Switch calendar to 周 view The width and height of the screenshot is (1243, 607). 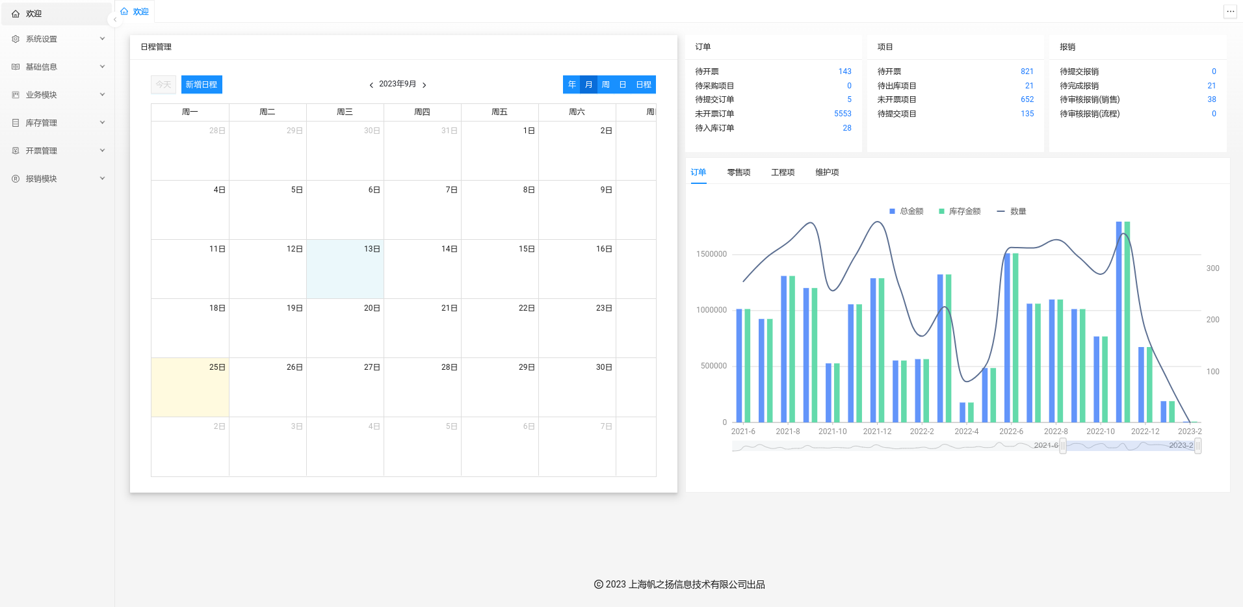[605, 84]
